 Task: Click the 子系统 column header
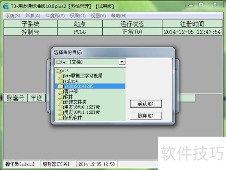pyautogui.click(x=30, y=24)
